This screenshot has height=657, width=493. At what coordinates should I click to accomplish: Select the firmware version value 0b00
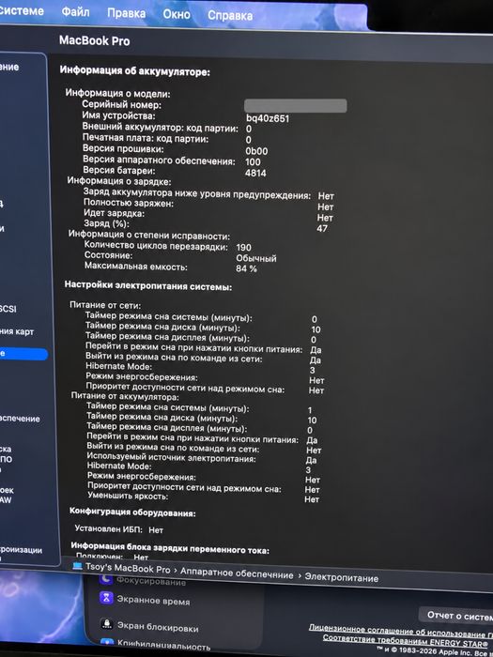click(256, 151)
